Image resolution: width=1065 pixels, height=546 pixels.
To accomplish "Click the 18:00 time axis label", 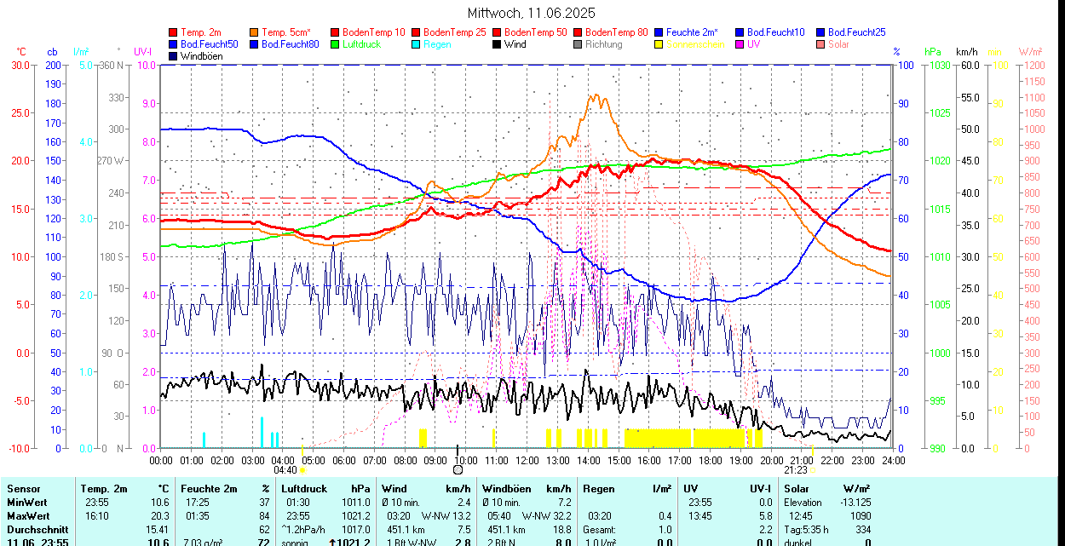I will tap(711, 460).
